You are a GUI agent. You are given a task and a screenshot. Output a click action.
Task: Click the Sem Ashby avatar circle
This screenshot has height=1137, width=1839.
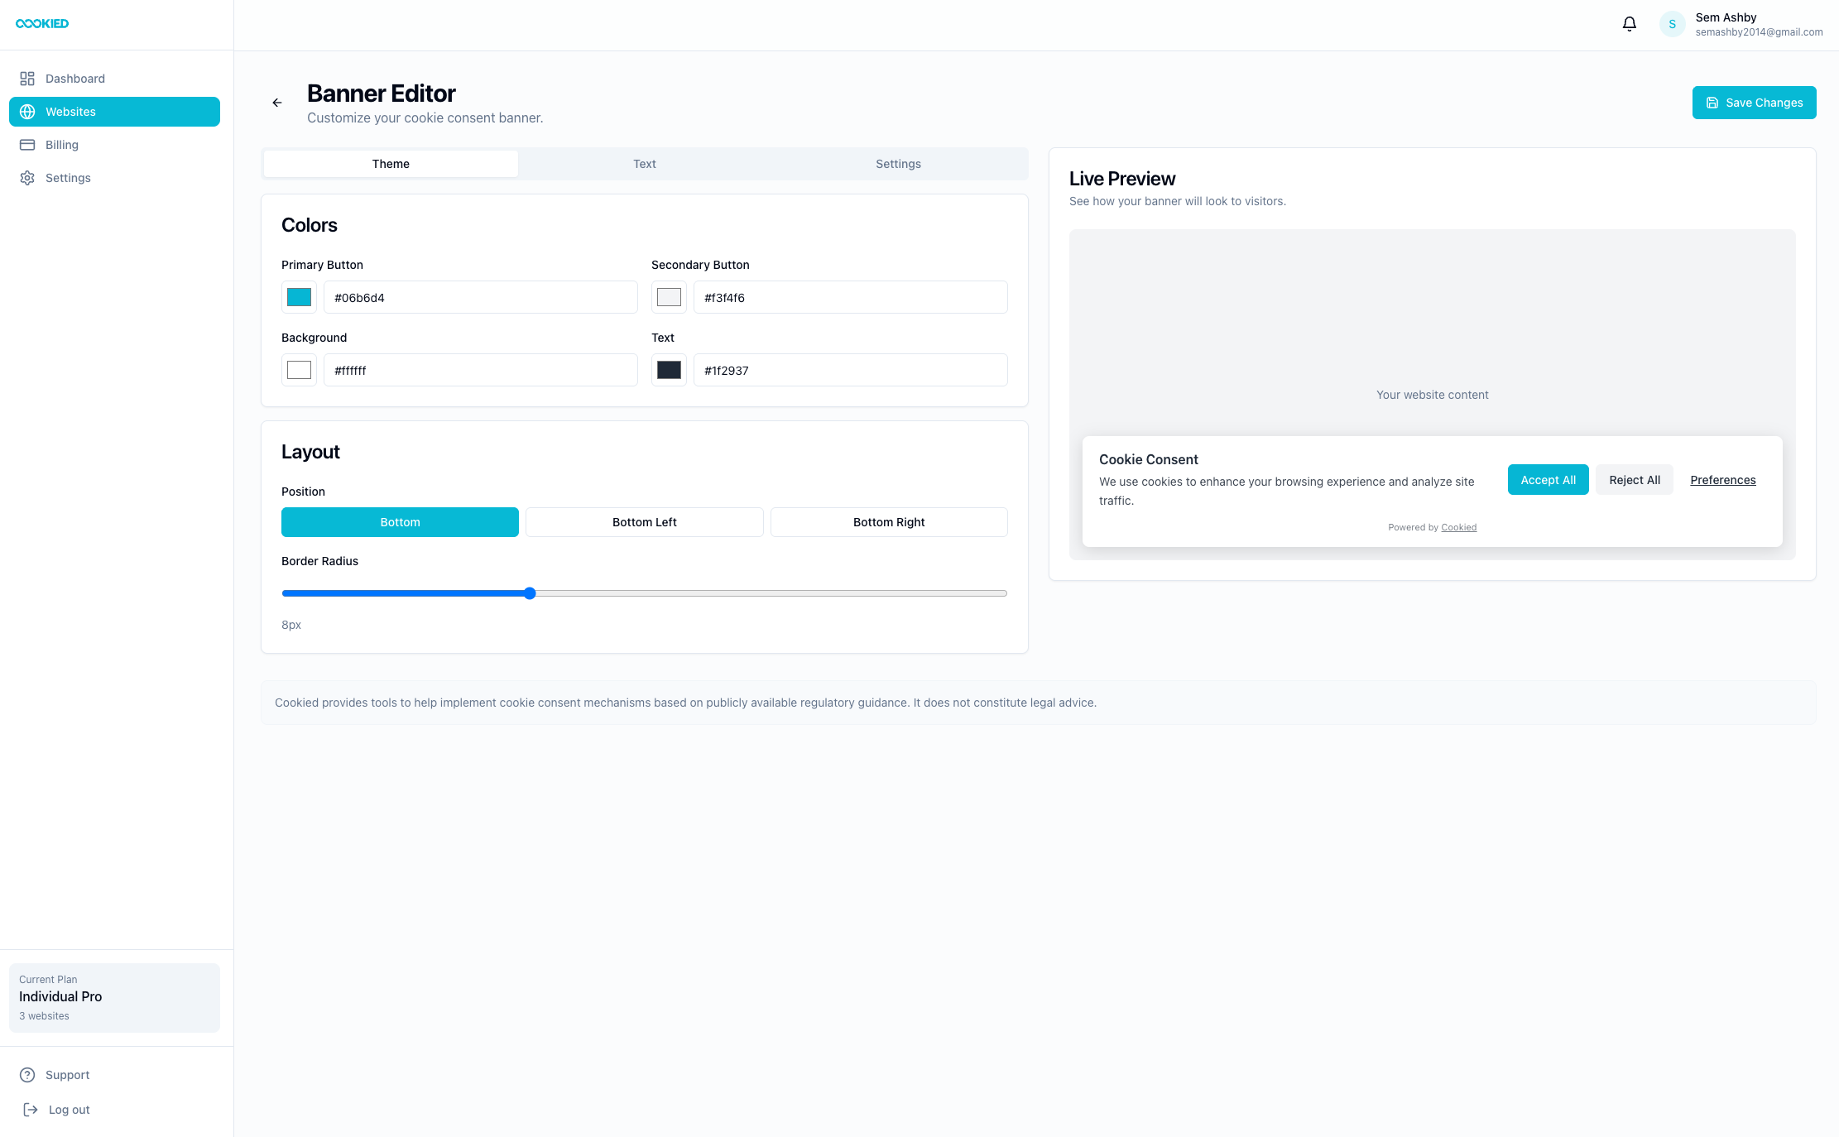click(1672, 23)
